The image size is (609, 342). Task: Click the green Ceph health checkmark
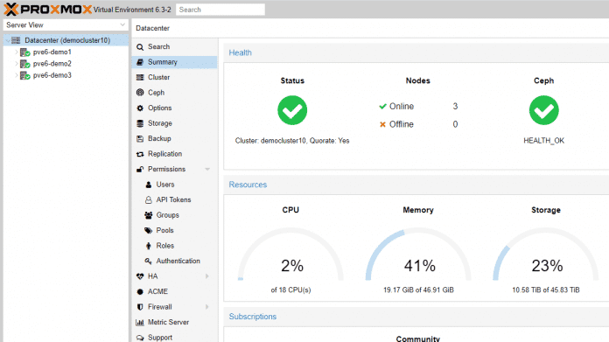point(543,110)
